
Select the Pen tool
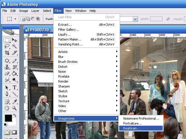[x=7, y=94]
